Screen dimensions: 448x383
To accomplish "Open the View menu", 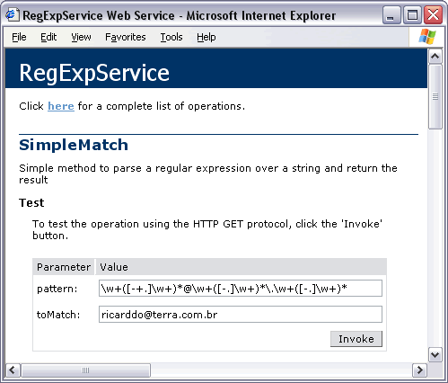I will tap(81, 37).
